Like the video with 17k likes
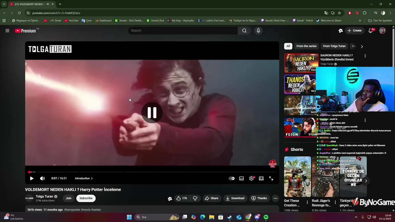Viewport: 395px width, 222px height. coord(182,198)
